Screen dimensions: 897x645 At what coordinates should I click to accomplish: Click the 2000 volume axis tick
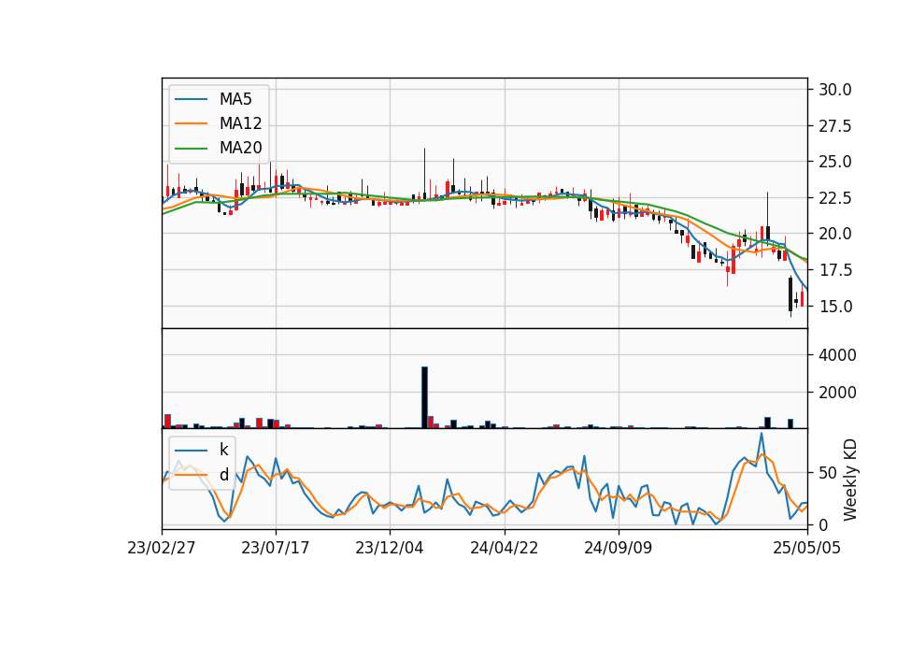[837, 393]
